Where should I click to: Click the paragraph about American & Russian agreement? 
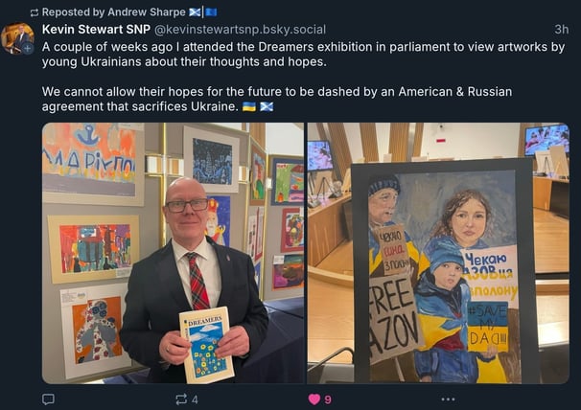277,99
